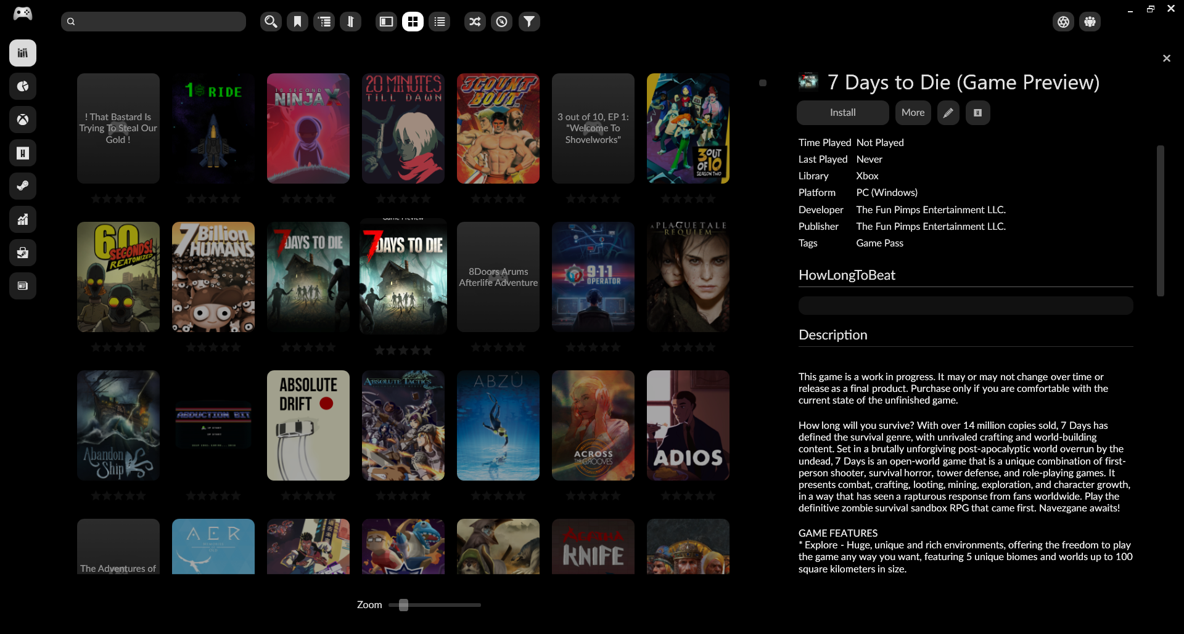Filter by library Xbox link
The height and width of the screenshot is (634, 1184).
pyautogui.click(x=867, y=176)
